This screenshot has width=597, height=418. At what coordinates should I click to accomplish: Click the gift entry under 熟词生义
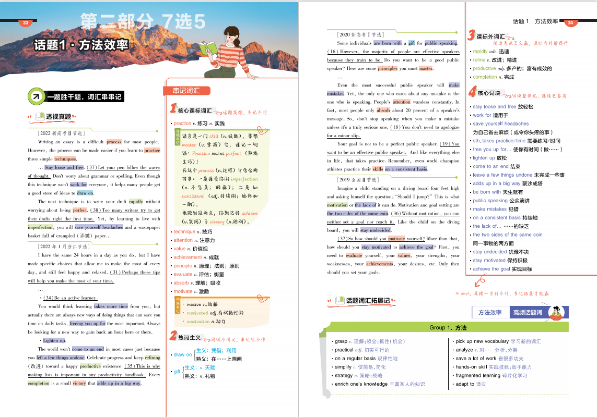pos(194,372)
